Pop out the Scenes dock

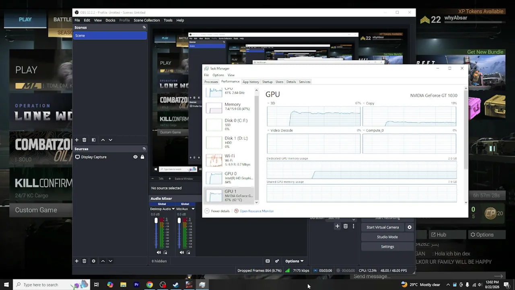(x=144, y=27)
